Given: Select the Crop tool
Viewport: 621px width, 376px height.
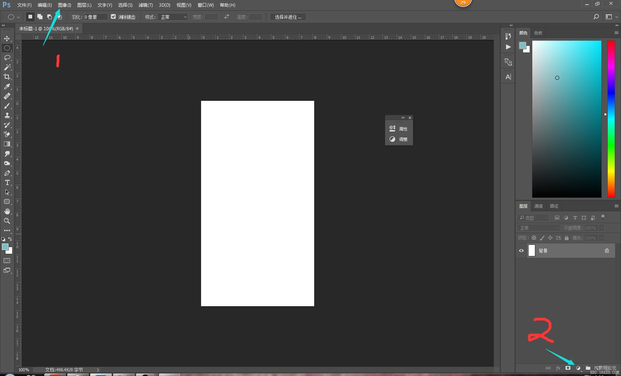Looking at the screenshot, I should click(x=7, y=77).
